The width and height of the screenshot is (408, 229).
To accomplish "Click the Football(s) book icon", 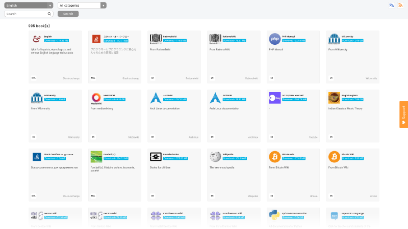I will click(96, 157).
